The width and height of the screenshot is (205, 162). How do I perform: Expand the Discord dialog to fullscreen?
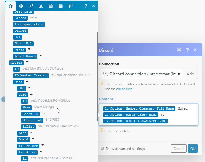click(x=179, y=50)
